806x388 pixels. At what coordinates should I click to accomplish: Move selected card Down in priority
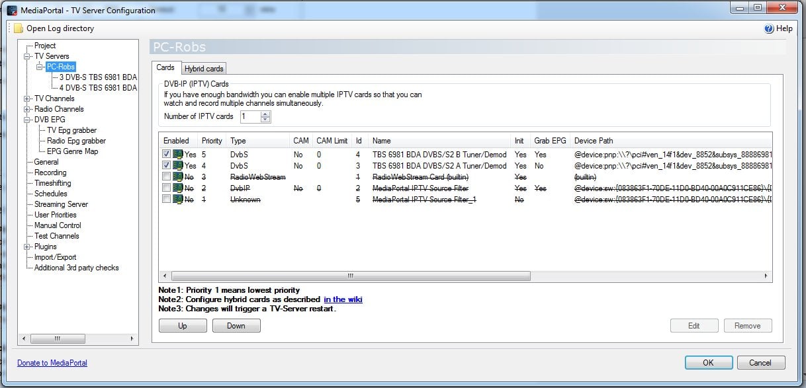[x=236, y=325]
